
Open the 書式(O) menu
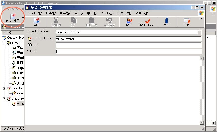(x=92, y=13)
